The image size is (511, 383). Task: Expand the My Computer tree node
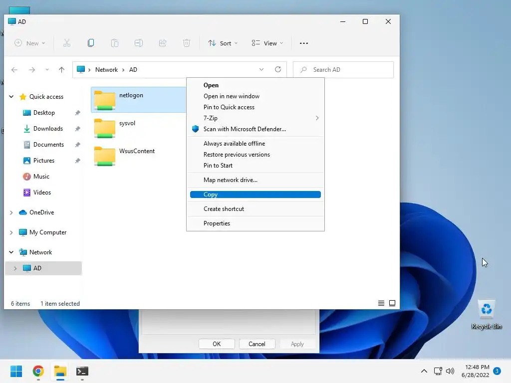(11, 232)
